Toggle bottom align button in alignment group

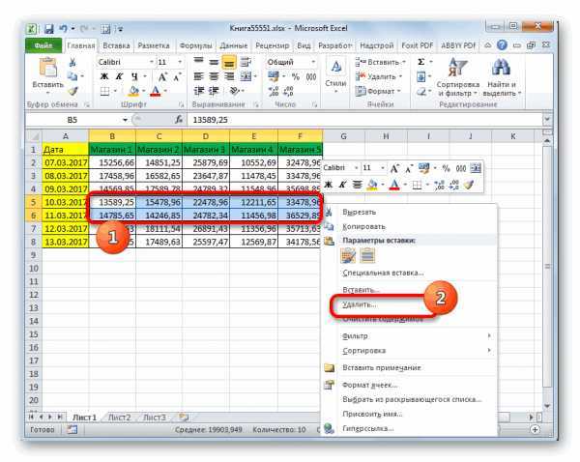pyautogui.click(x=229, y=62)
